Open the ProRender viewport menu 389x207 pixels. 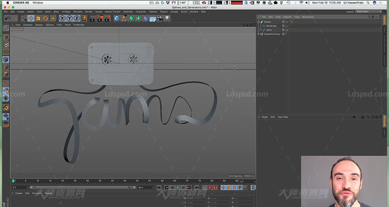click(79, 25)
